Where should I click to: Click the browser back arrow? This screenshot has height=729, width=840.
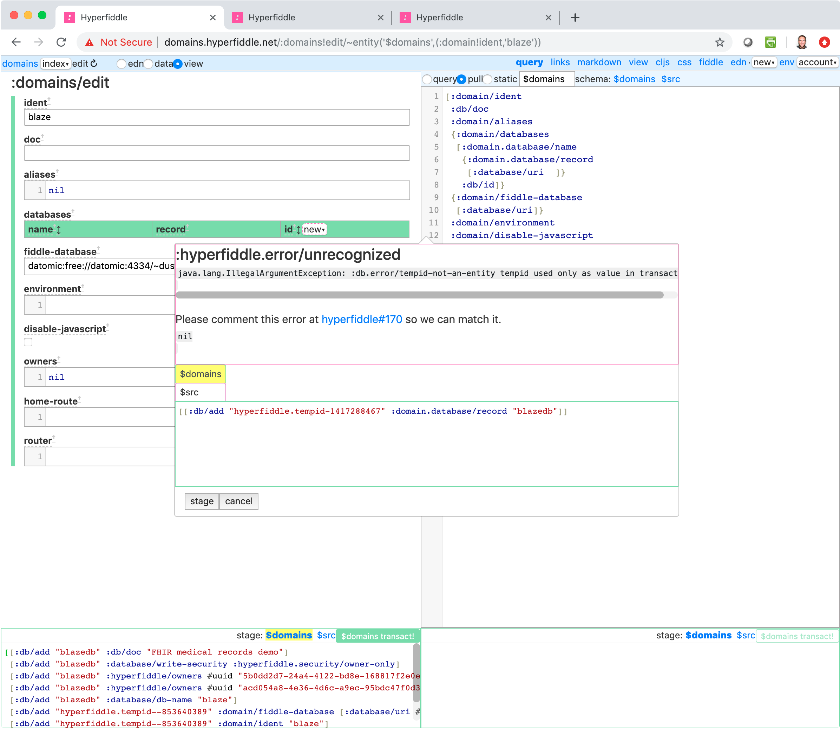16,42
